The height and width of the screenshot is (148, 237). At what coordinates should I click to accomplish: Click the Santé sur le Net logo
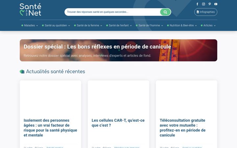tap(30, 10)
